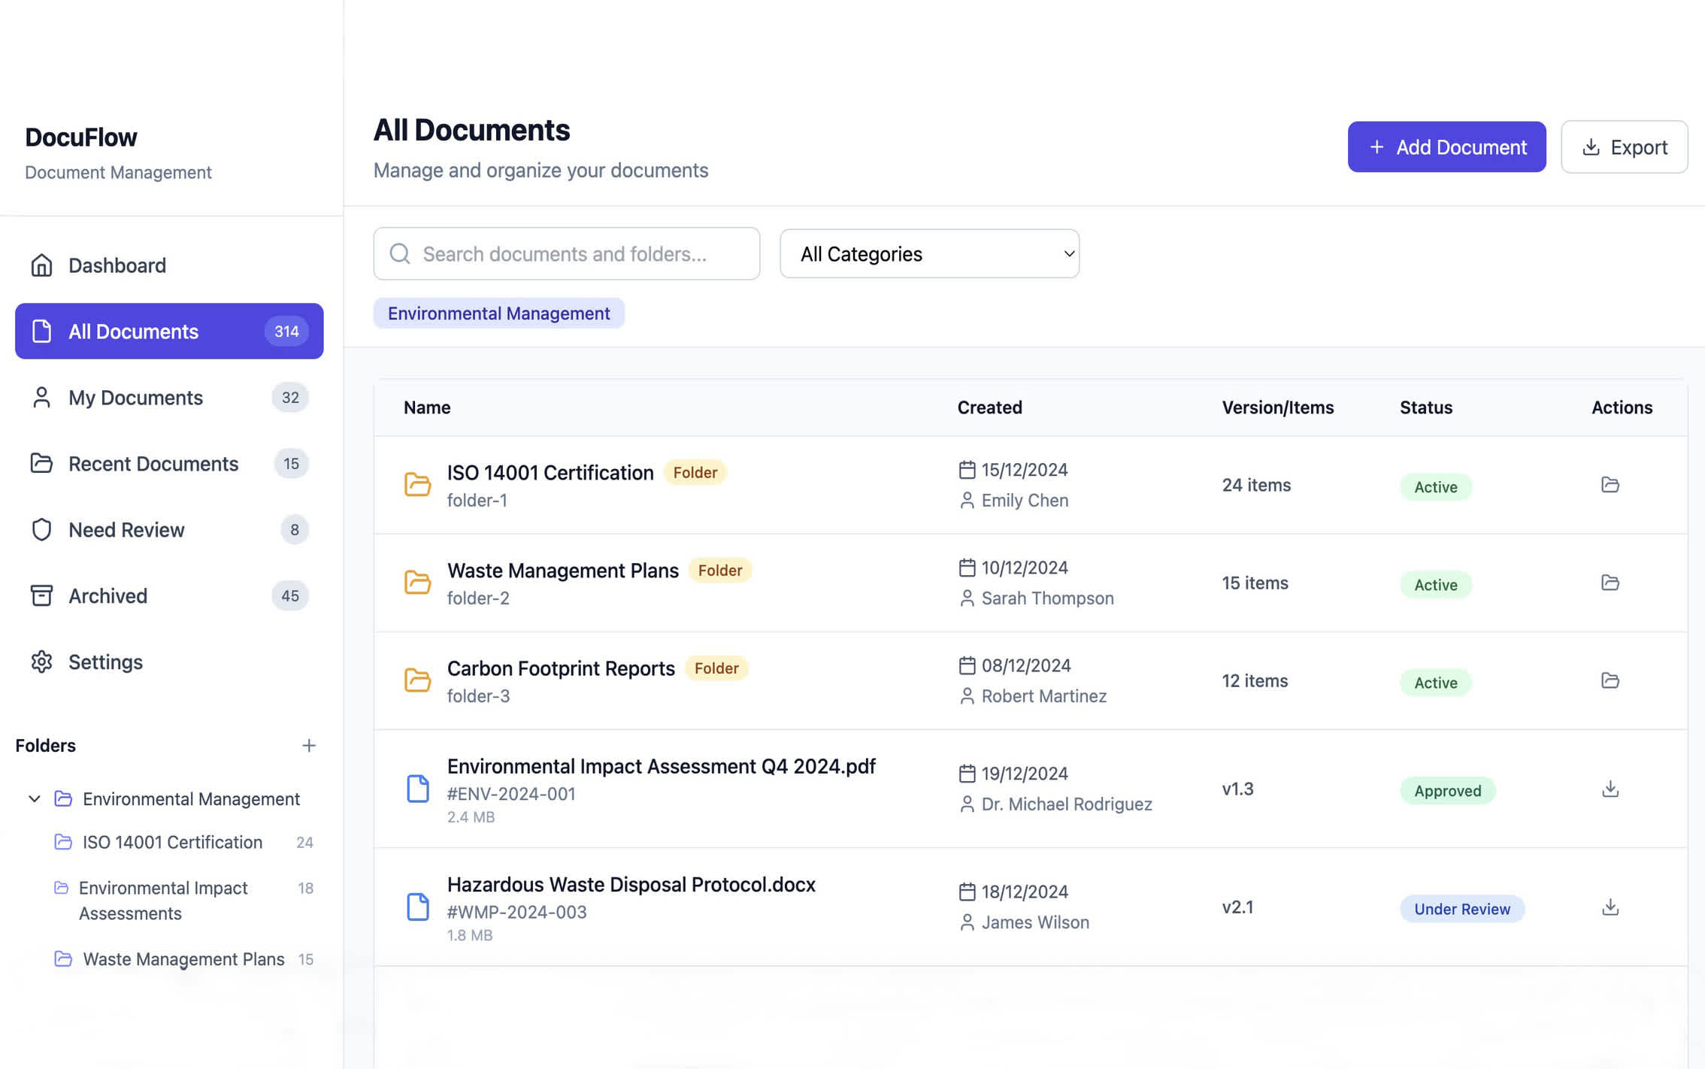The width and height of the screenshot is (1705, 1069).
Task: Open the ISO 14001 Certification folder action icon
Action: (x=1610, y=485)
